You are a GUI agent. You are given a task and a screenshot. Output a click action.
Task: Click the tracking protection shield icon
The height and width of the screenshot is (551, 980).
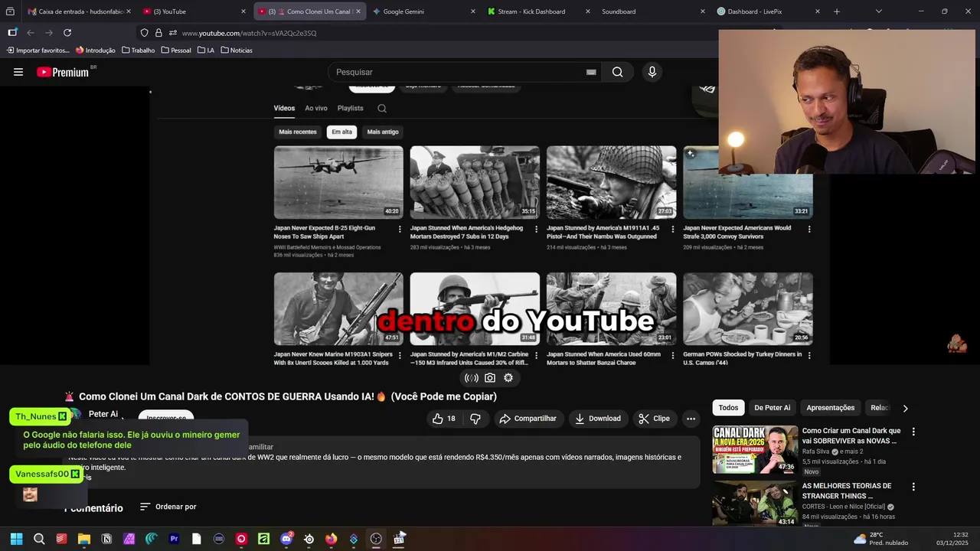(x=144, y=33)
